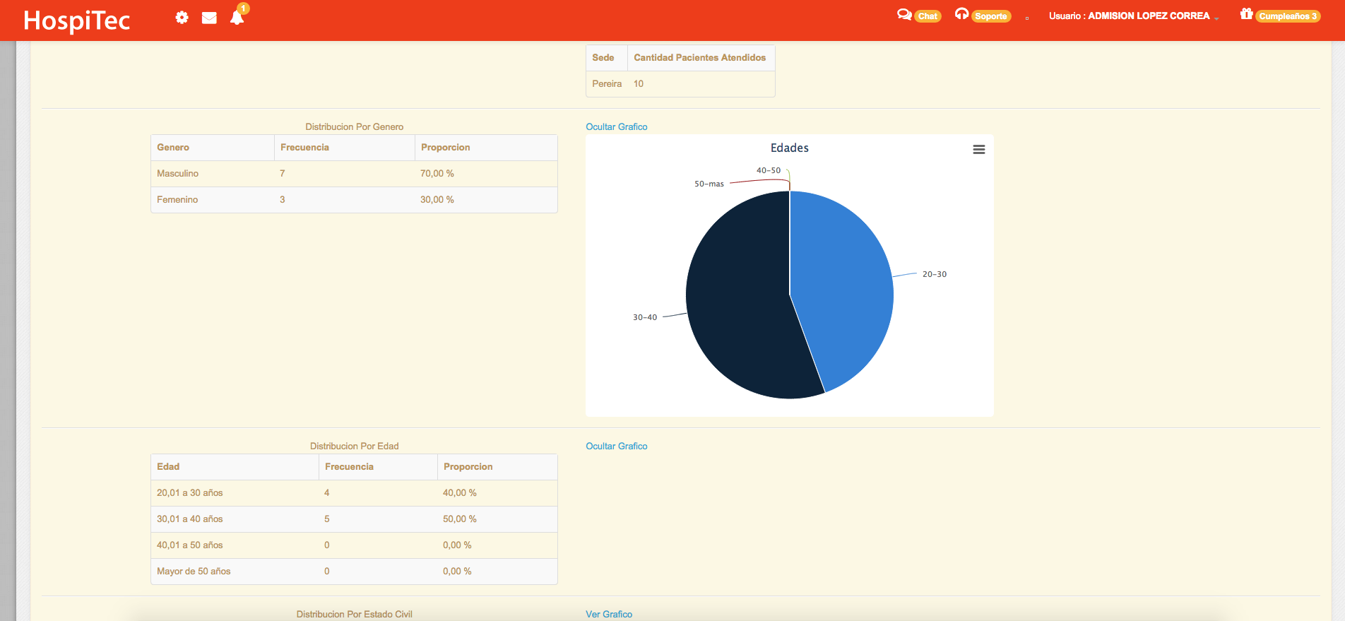Click the 50-mas pie chart label
Viewport: 1345px width, 621px height.
[709, 184]
